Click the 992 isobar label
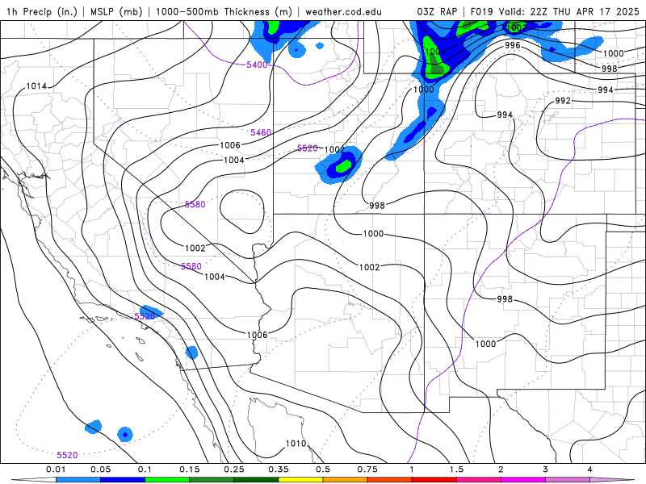This screenshot has width=646, height=484. tap(563, 100)
